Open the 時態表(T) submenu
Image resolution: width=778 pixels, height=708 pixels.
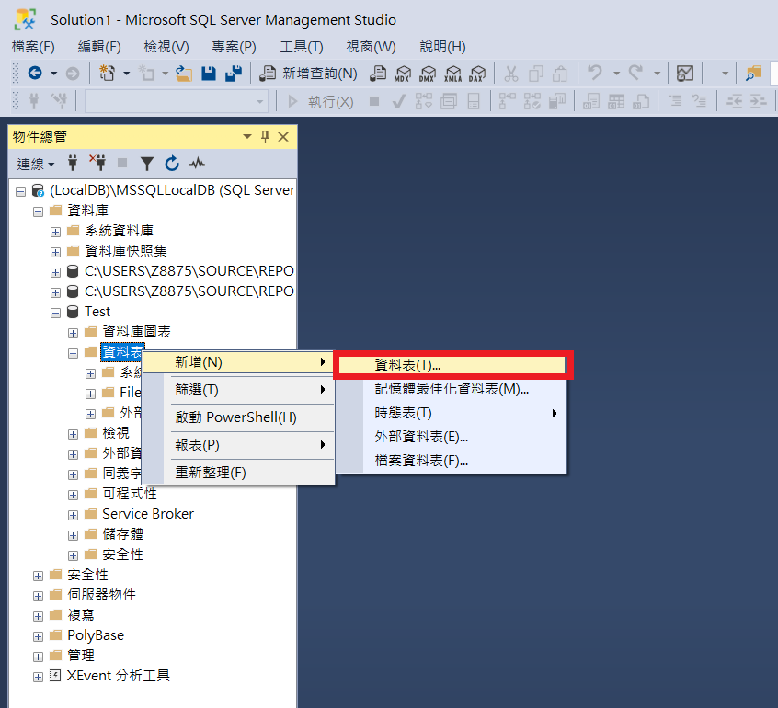pyautogui.click(x=452, y=413)
